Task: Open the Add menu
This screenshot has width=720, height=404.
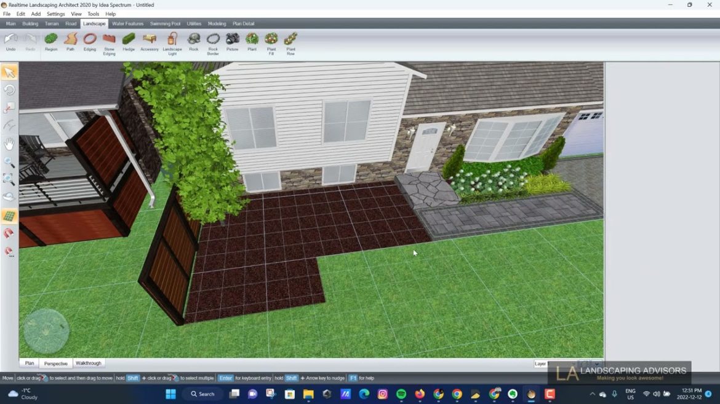Action: (x=35, y=14)
